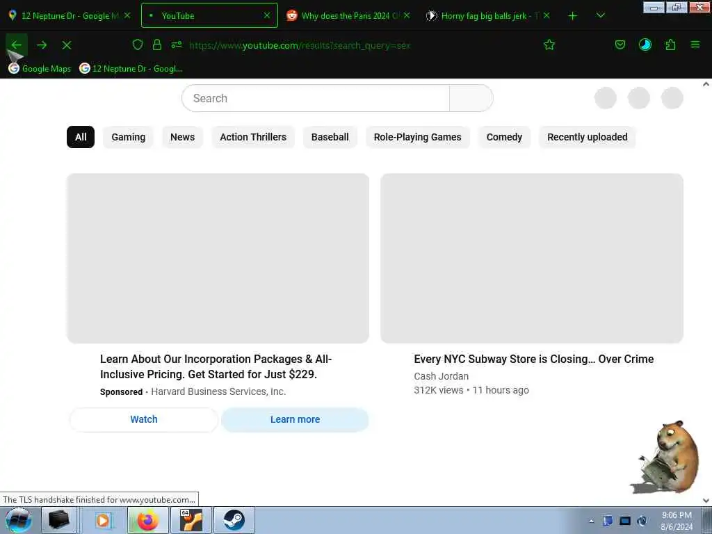Screen dimensions: 712x534
Task: Go forward with the browser forward arrow
Action: click(42, 45)
